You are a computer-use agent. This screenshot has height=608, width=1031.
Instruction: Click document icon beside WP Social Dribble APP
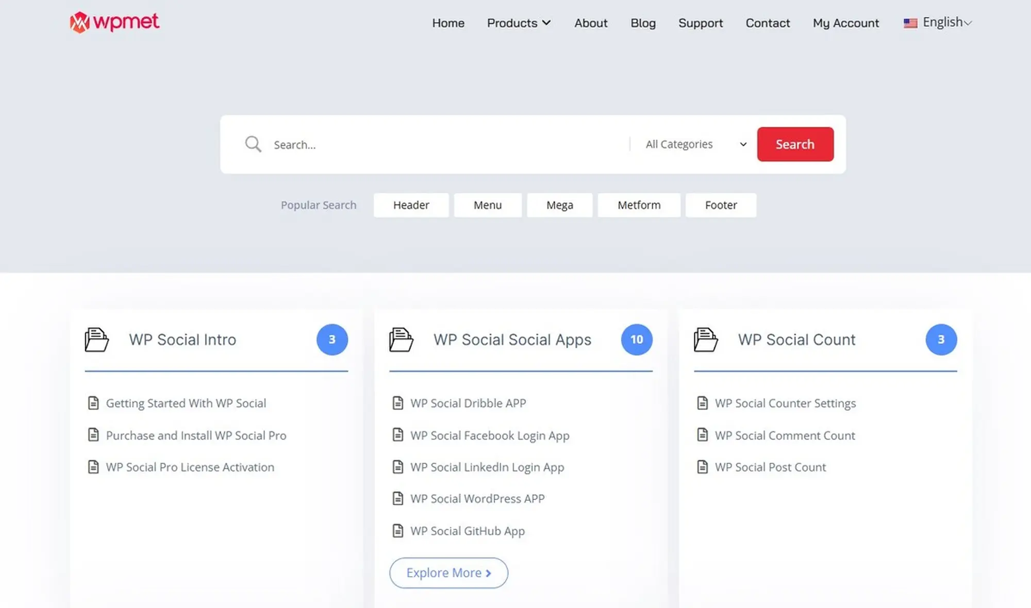click(398, 403)
